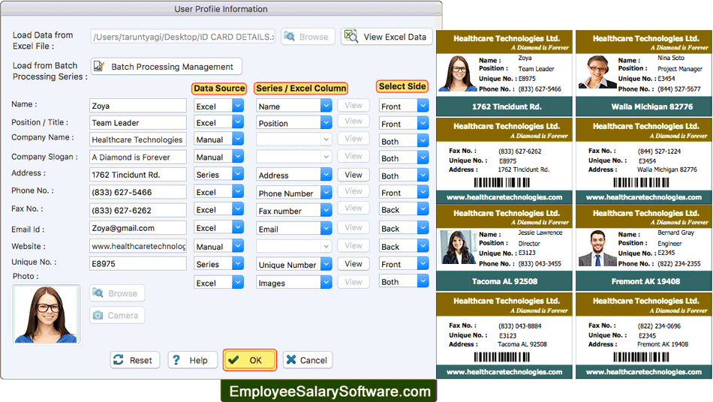
Task: Click the Company Name input field
Action: 138,139
